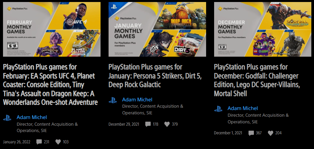Viewport: 314px width, 149px height.
Task: Like the February article with heart icon
Action: click(x=58, y=142)
